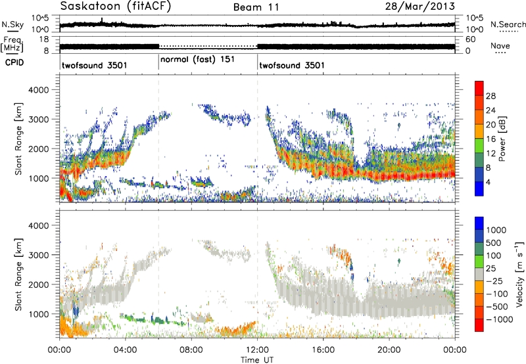Click the 'Velocity [m s-1]' colorbar label
The width and height of the screenshot is (526, 364).
(519, 274)
